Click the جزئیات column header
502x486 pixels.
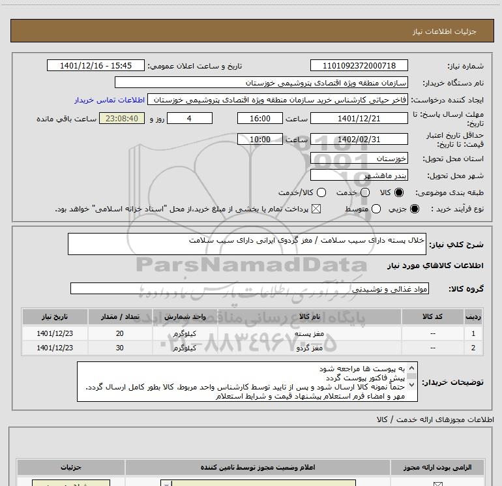click(x=71, y=468)
